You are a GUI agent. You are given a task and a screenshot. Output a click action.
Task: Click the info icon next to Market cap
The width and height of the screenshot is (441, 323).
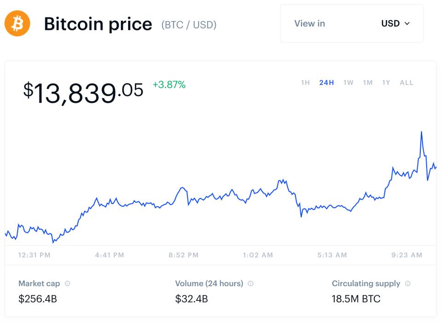(x=67, y=283)
